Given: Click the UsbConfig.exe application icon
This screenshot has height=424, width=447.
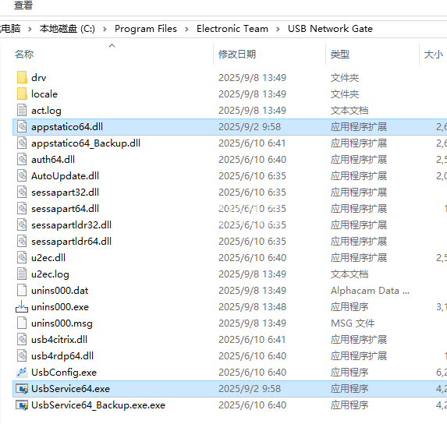Looking at the screenshot, I should tap(22, 373).
